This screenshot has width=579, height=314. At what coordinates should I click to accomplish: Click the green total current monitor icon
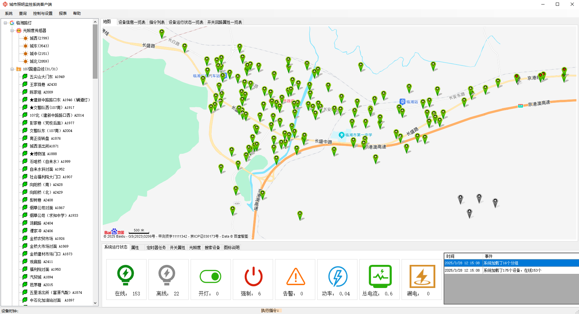tap(380, 276)
